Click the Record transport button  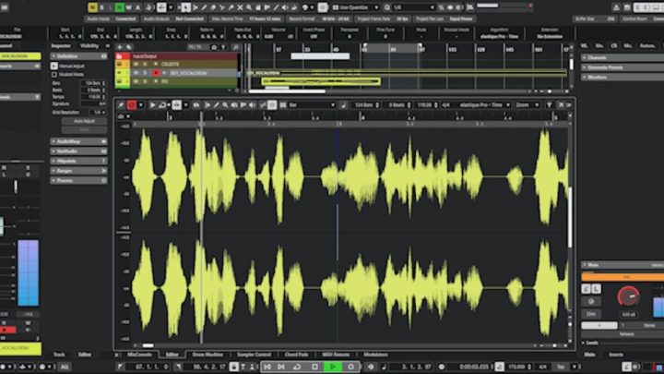(350, 367)
